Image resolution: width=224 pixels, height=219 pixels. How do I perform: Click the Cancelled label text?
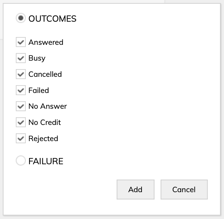[x=45, y=74]
